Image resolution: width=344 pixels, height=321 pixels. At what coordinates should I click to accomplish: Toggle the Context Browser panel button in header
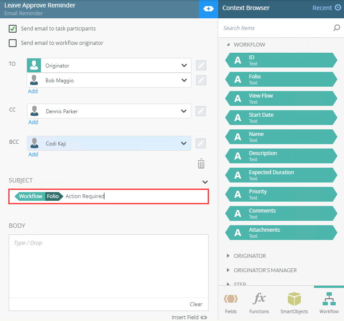coord(209,9)
